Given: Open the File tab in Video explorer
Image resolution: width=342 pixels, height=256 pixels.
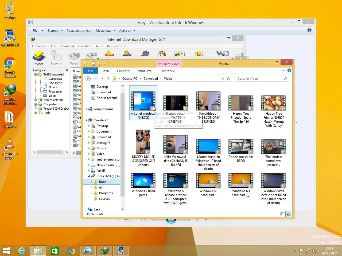Looking at the screenshot, I should 90,71.
